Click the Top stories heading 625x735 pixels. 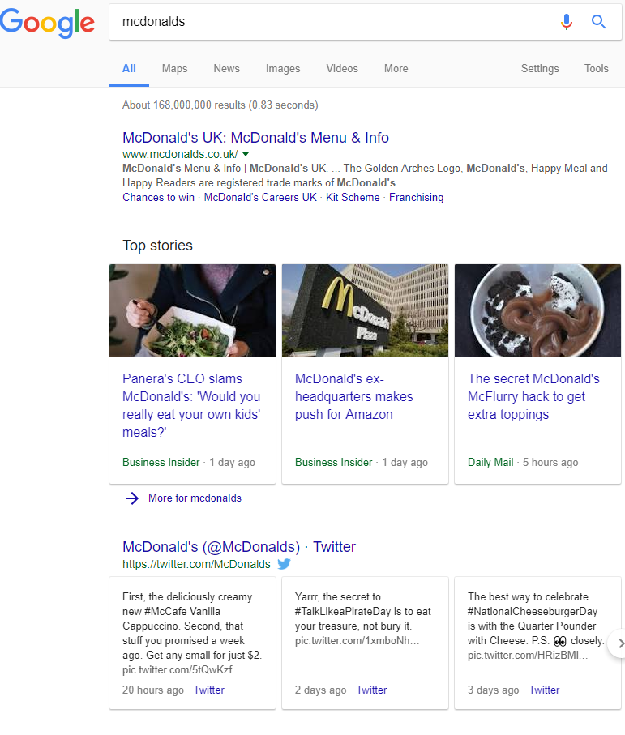[157, 246]
